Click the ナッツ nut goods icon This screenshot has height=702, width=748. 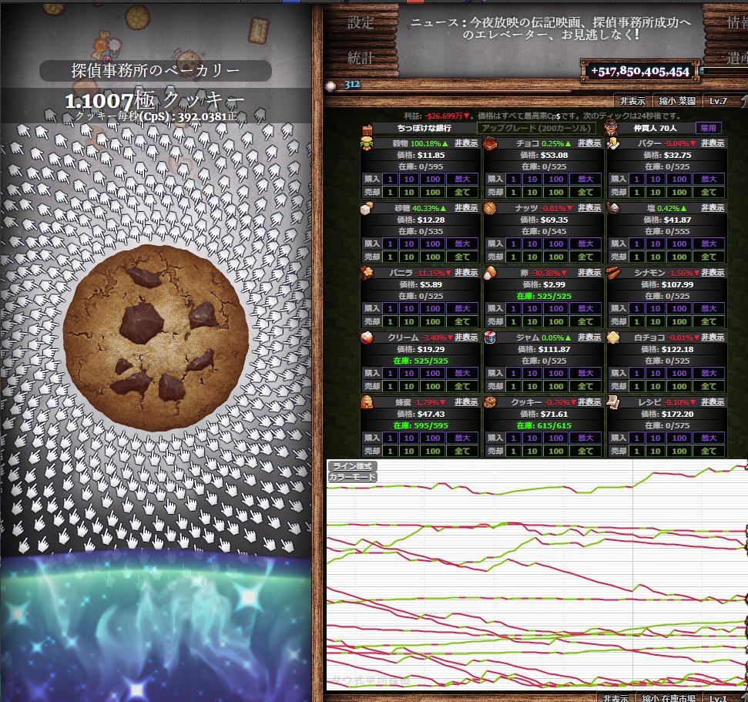(490, 208)
